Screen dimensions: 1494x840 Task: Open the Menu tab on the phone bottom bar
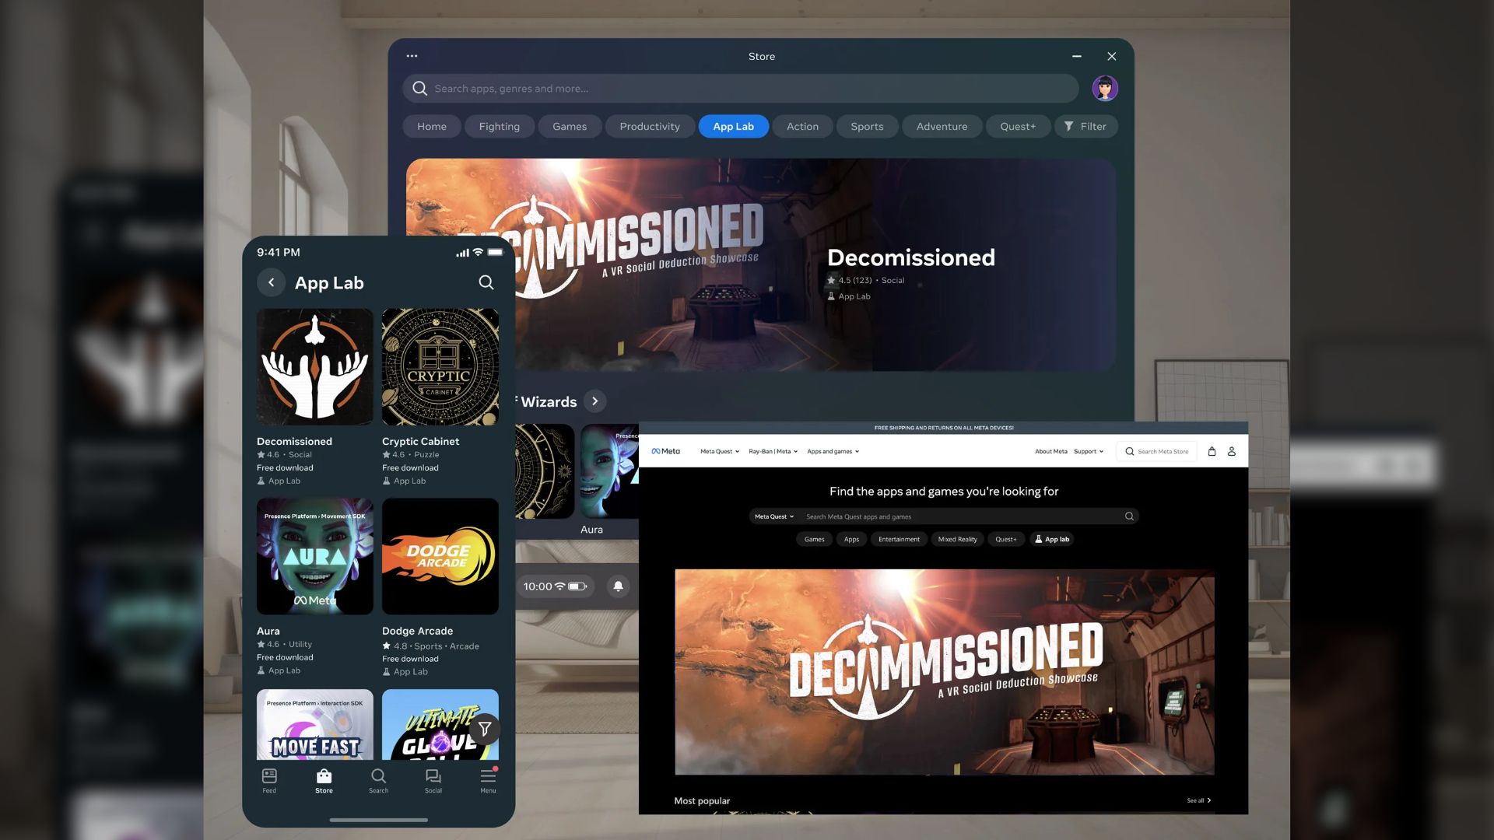tap(488, 781)
